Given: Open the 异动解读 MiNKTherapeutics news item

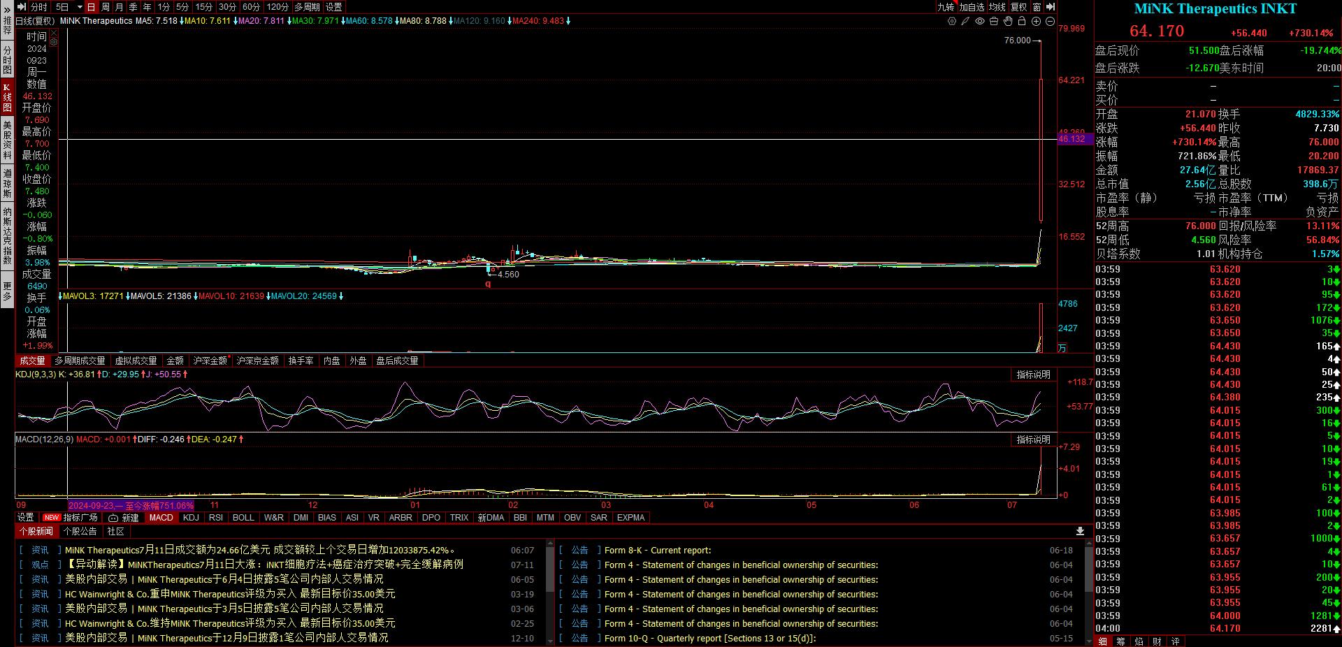Looking at the screenshot, I should (264, 565).
